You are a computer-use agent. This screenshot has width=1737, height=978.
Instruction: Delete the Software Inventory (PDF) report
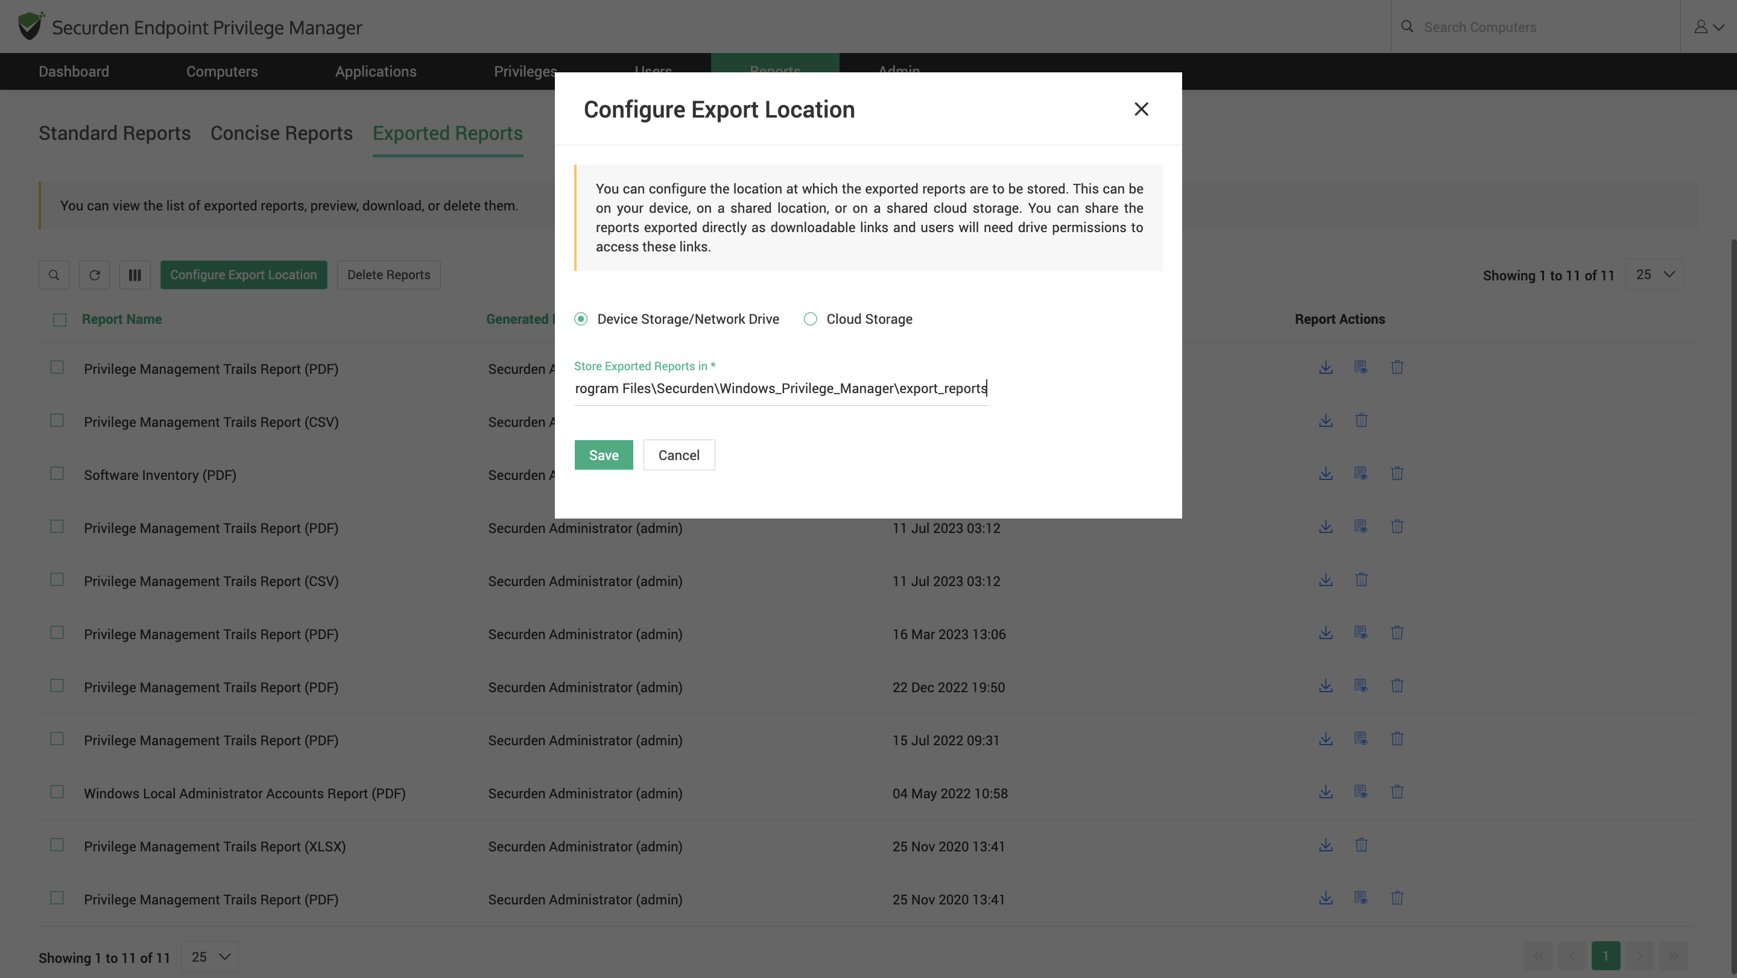pos(1396,474)
